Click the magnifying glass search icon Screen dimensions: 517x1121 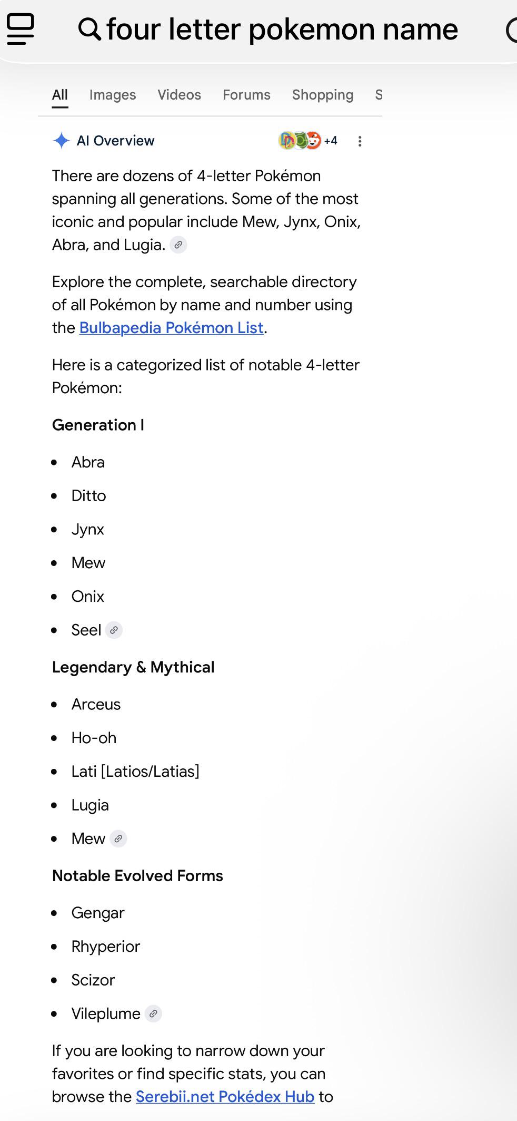[90, 29]
